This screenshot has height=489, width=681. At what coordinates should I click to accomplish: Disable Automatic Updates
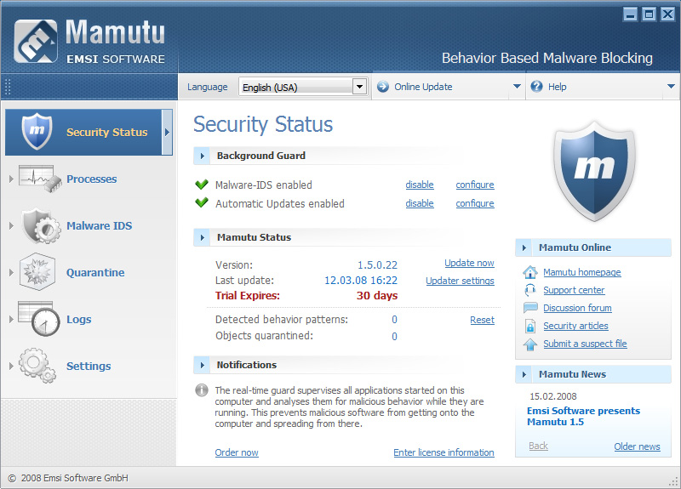coord(420,203)
